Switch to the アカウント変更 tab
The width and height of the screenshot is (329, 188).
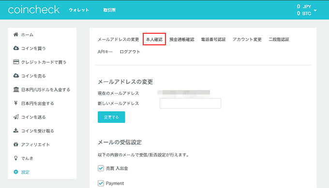(x=247, y=40)
